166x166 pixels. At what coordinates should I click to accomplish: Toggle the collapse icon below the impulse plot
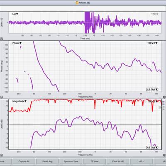(1, 39)
